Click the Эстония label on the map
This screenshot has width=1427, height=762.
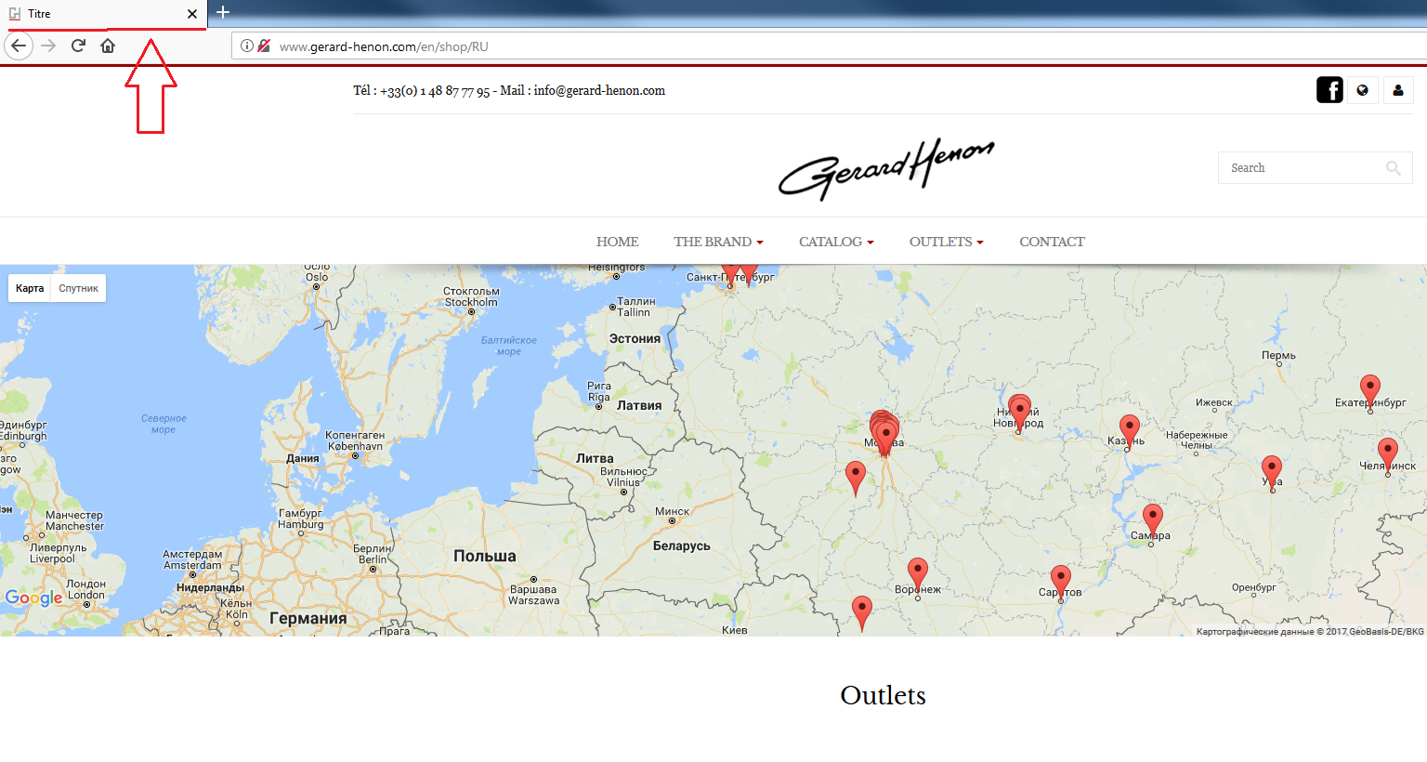[x=635, y=339]
